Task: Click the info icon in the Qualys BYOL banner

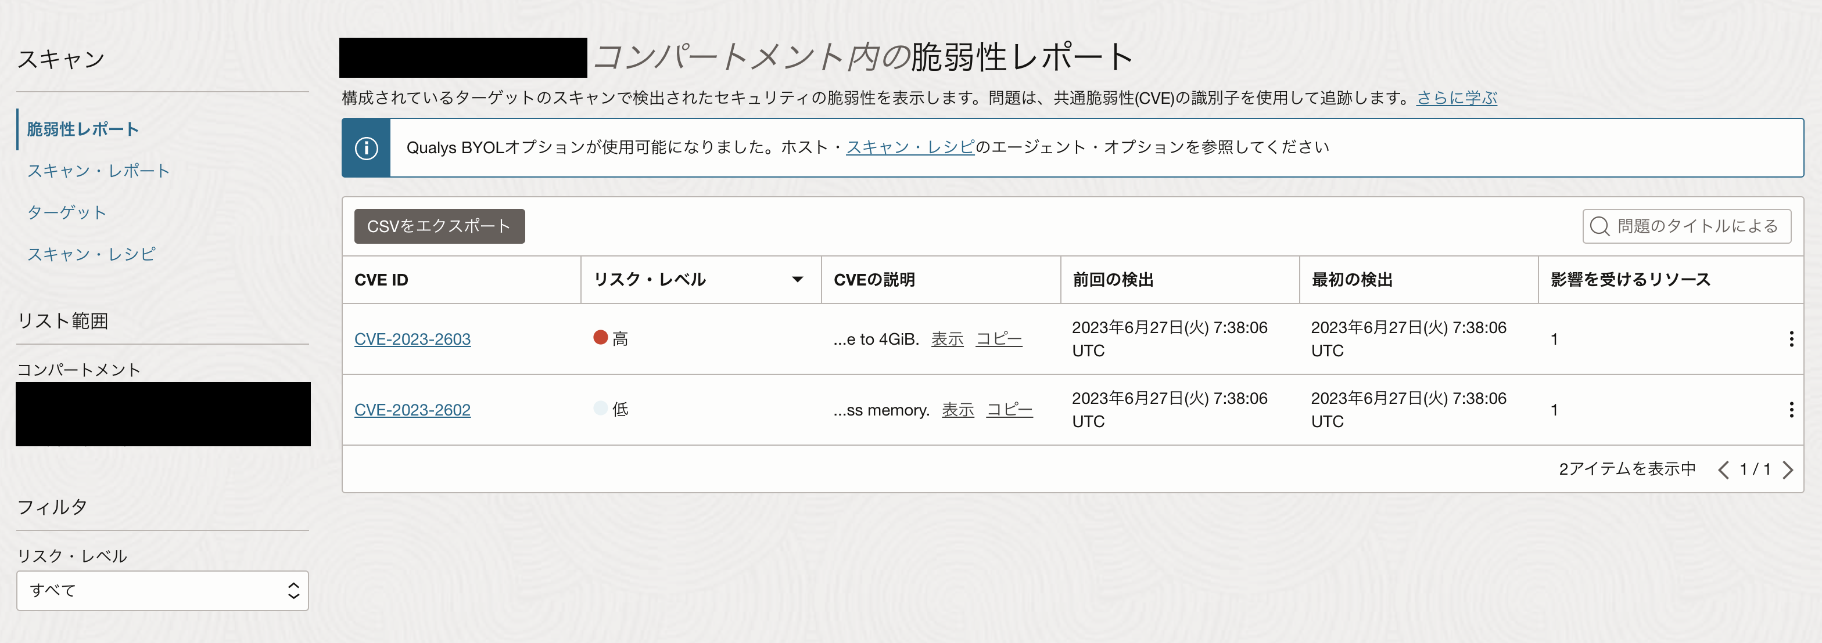Action: pyautogui.click(x=365, y=147)
